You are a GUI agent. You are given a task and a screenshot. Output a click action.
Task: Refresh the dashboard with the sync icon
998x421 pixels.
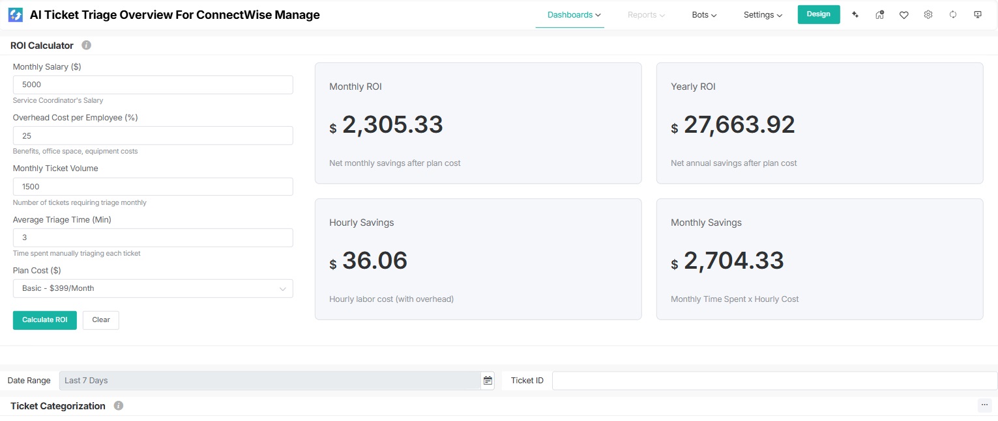point(952,14)
